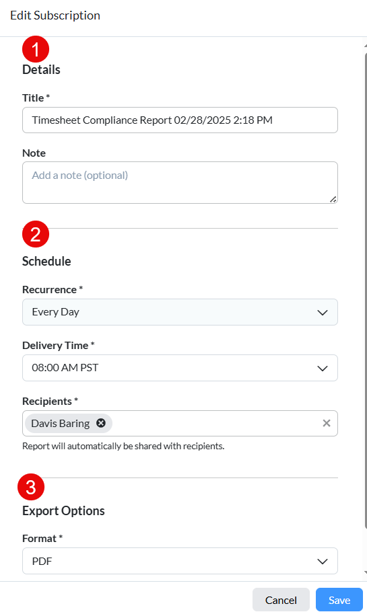The image size is (367, 612).
Task: Open the Recurrence dropdown showing Every Day
Action: [x=180, y=312]
